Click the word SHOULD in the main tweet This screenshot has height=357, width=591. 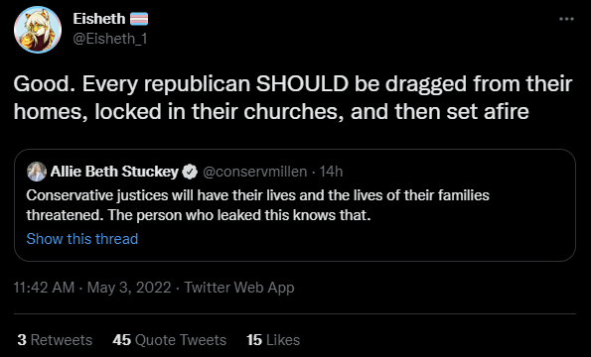point(302,84)
